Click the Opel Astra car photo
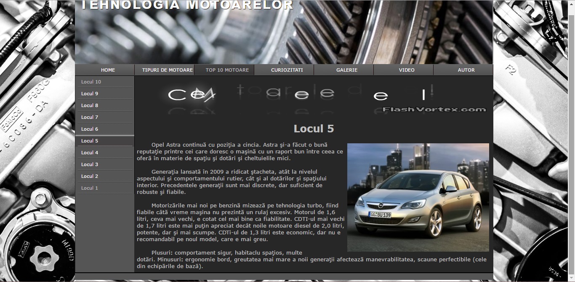 [x=418, y=197]
